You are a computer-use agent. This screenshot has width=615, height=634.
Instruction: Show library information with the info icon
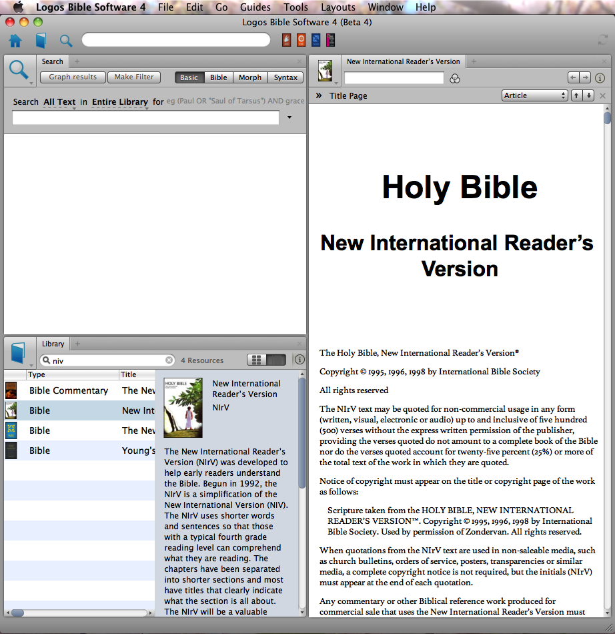pyautogui.click(x=299, y=360)
